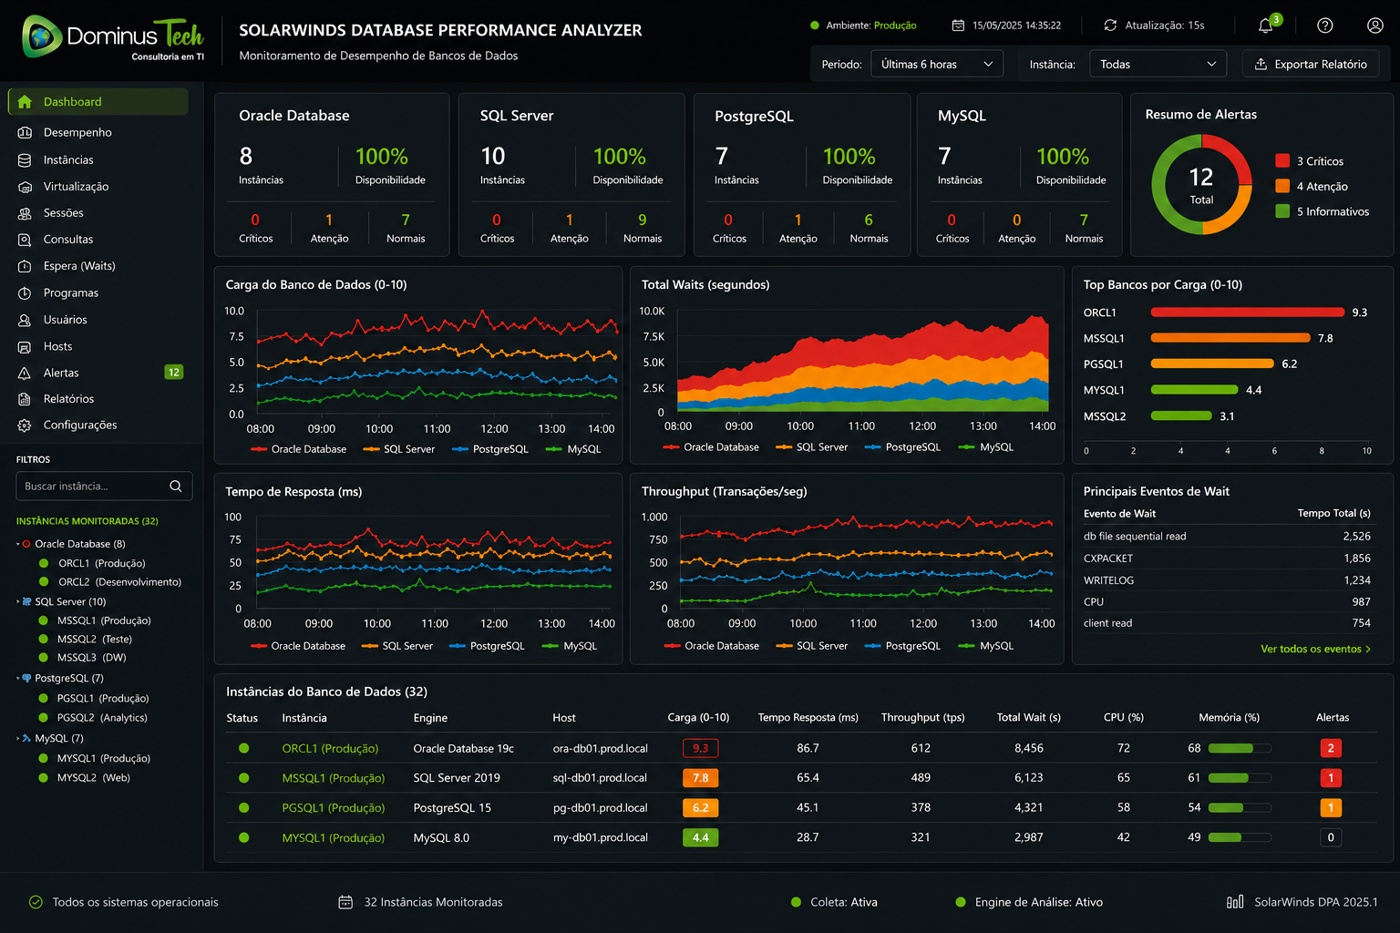Screen dimensions: 1400x933
Task: Open the user profile icon
Action: (1375, 26)
